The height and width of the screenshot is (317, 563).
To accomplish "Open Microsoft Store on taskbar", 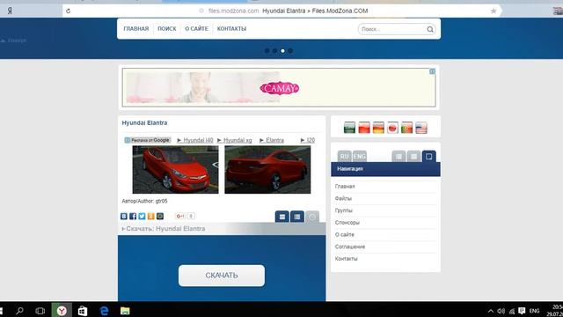I will (x=83, y=311).
